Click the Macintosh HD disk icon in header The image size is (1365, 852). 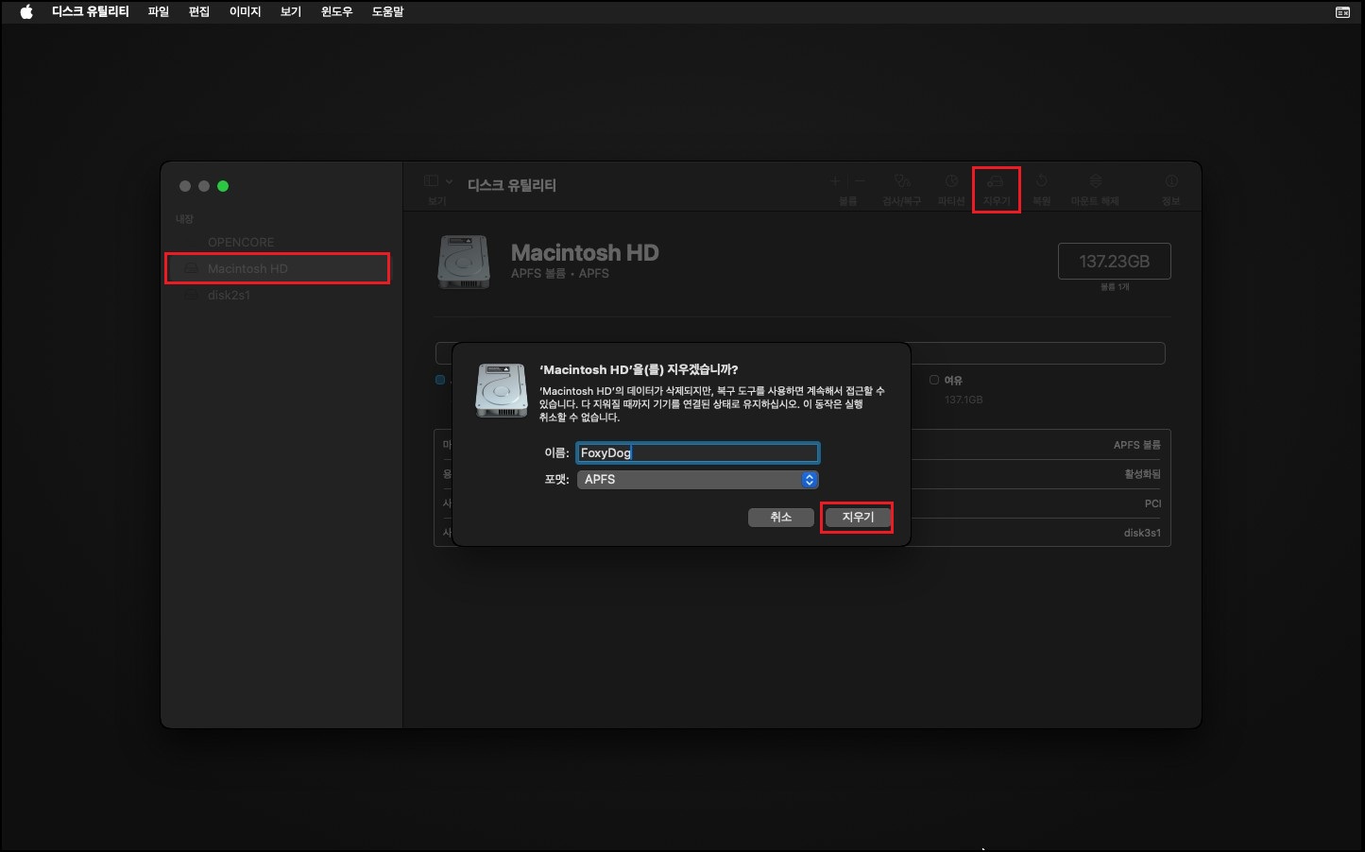464,262
